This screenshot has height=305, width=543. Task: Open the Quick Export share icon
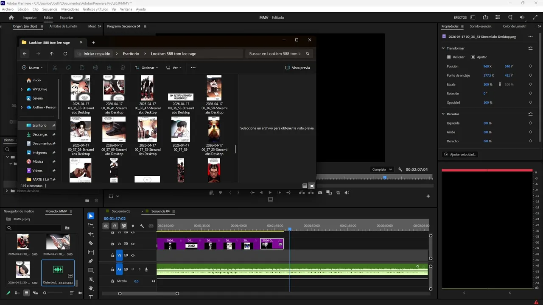pos(485,17)
